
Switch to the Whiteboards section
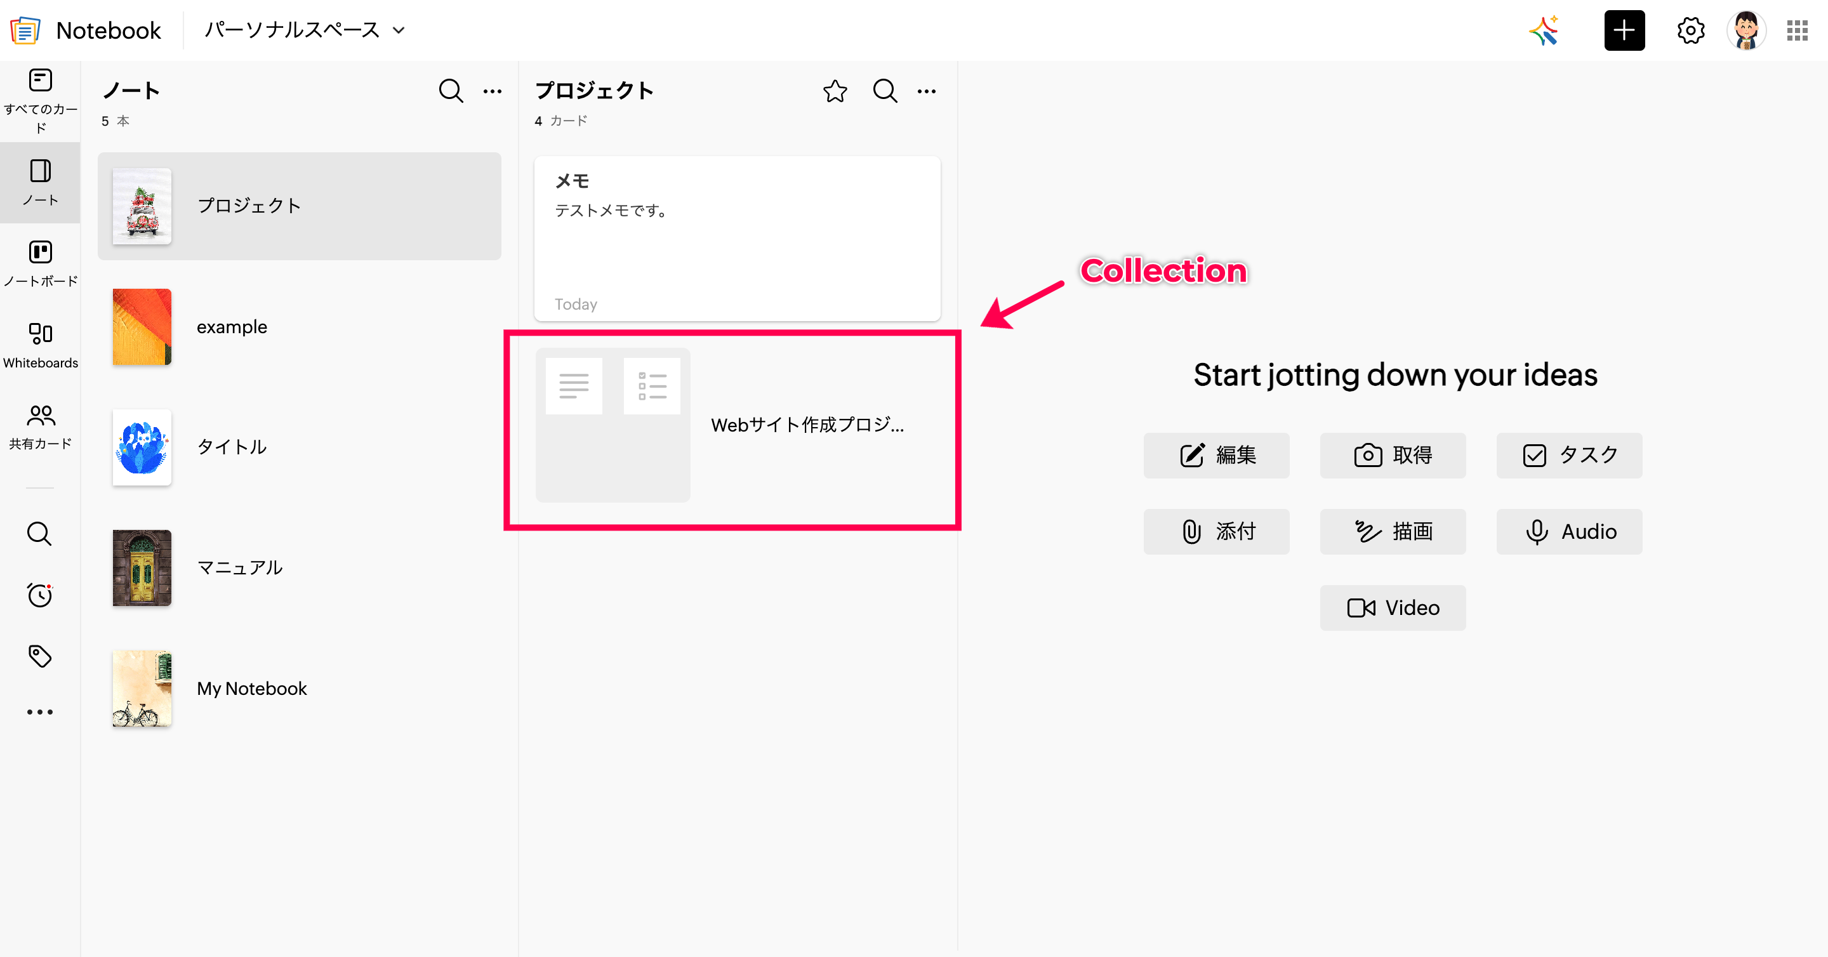[41, 345]
